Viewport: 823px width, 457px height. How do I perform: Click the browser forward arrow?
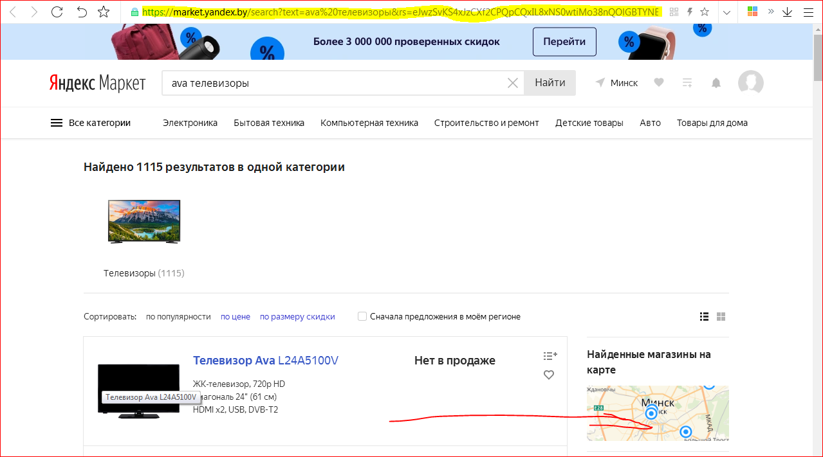click(x=34, y=12)
